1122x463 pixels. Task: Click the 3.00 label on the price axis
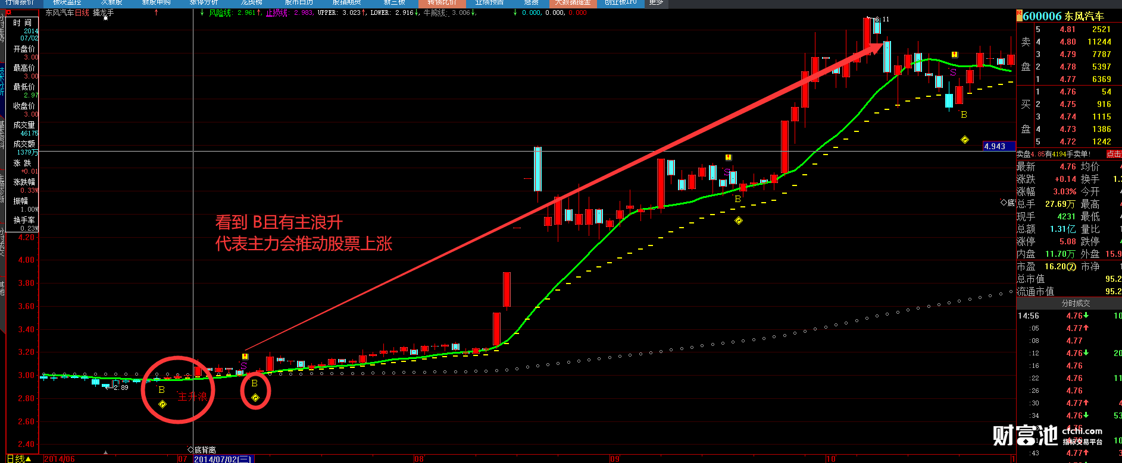[26, 375]
